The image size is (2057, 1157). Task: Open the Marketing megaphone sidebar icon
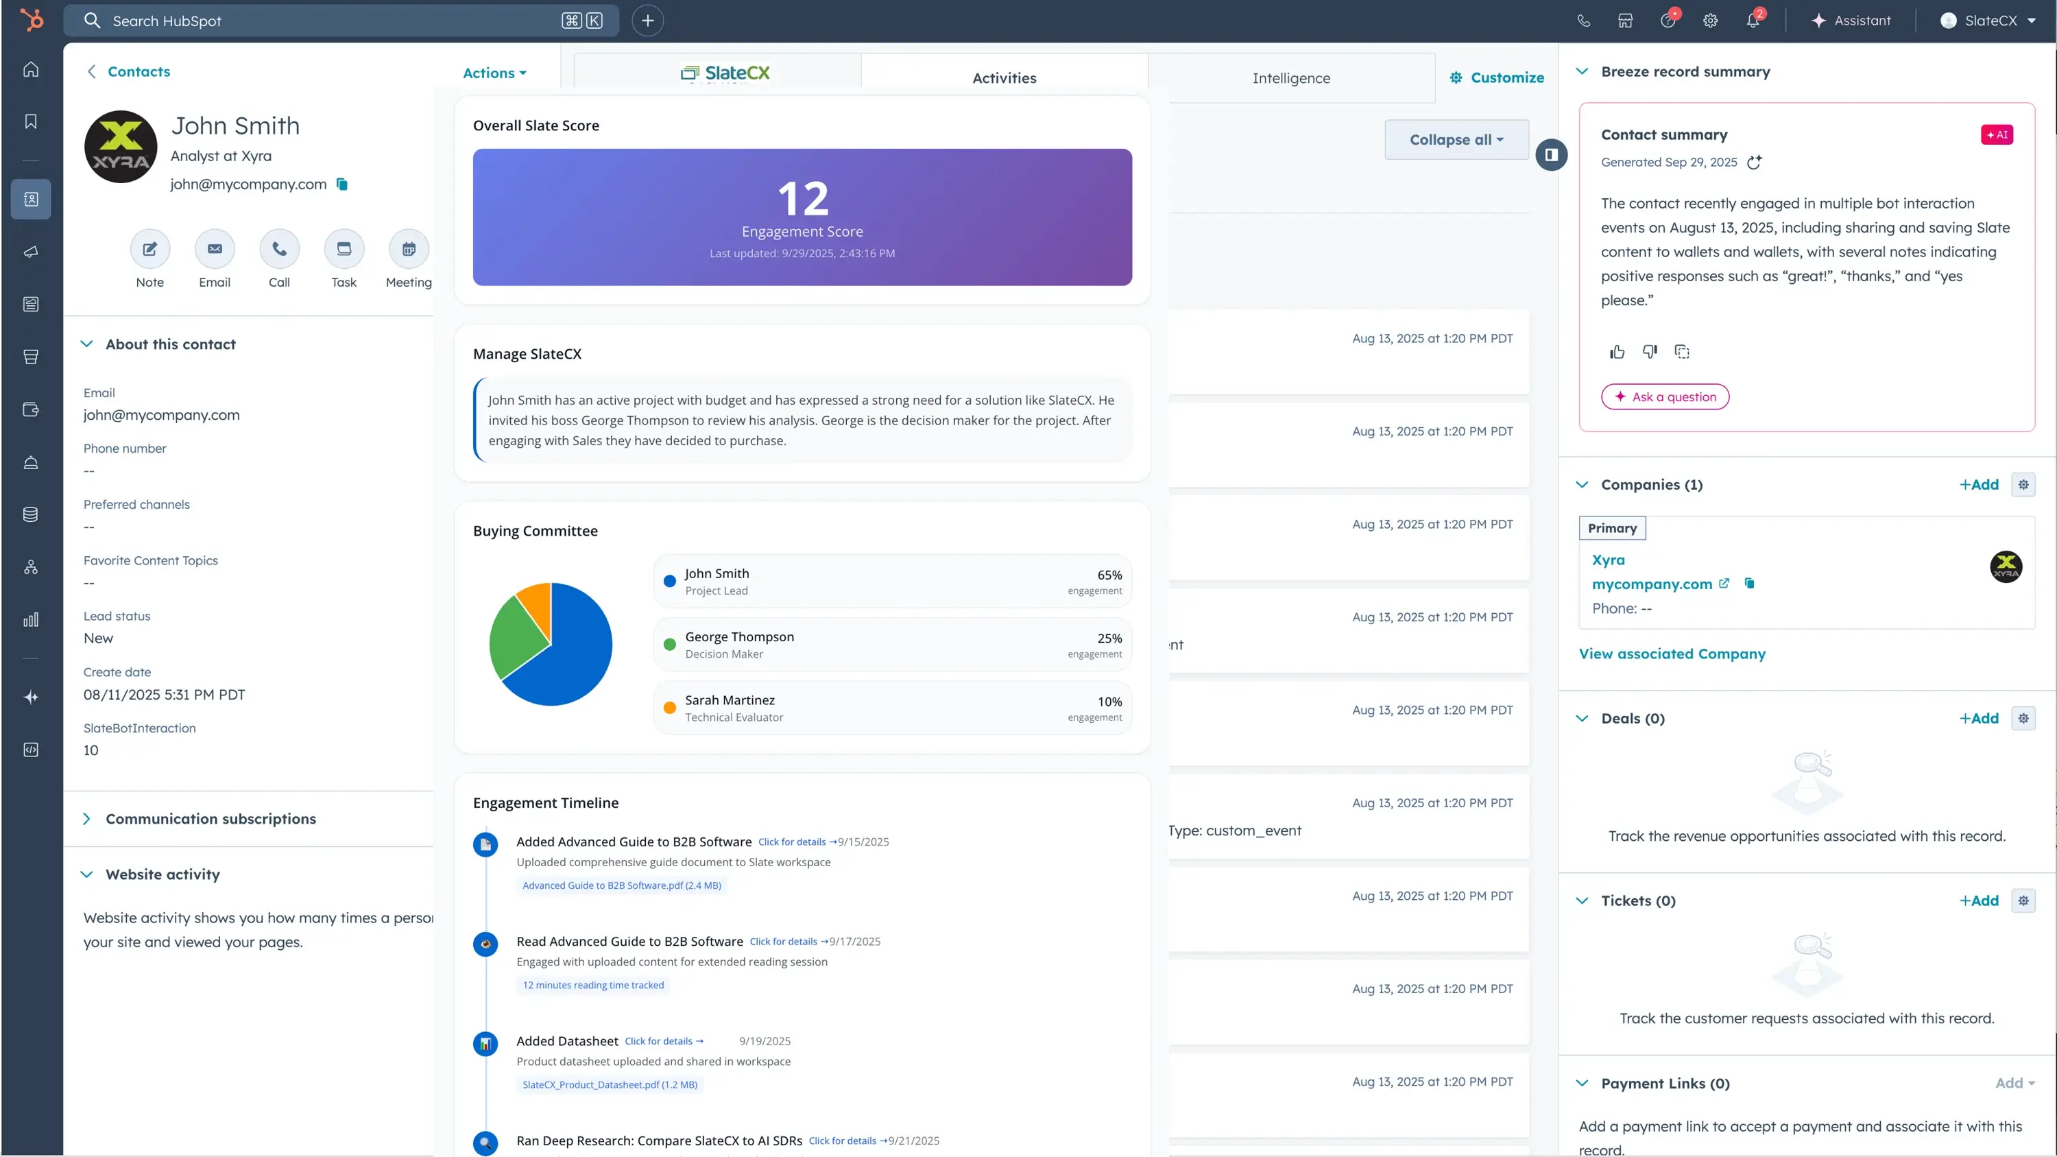pyautogui.click(x=31, y=252)
